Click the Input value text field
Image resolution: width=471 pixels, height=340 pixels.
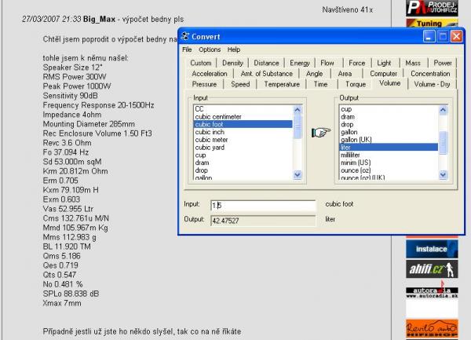(265, 205)
